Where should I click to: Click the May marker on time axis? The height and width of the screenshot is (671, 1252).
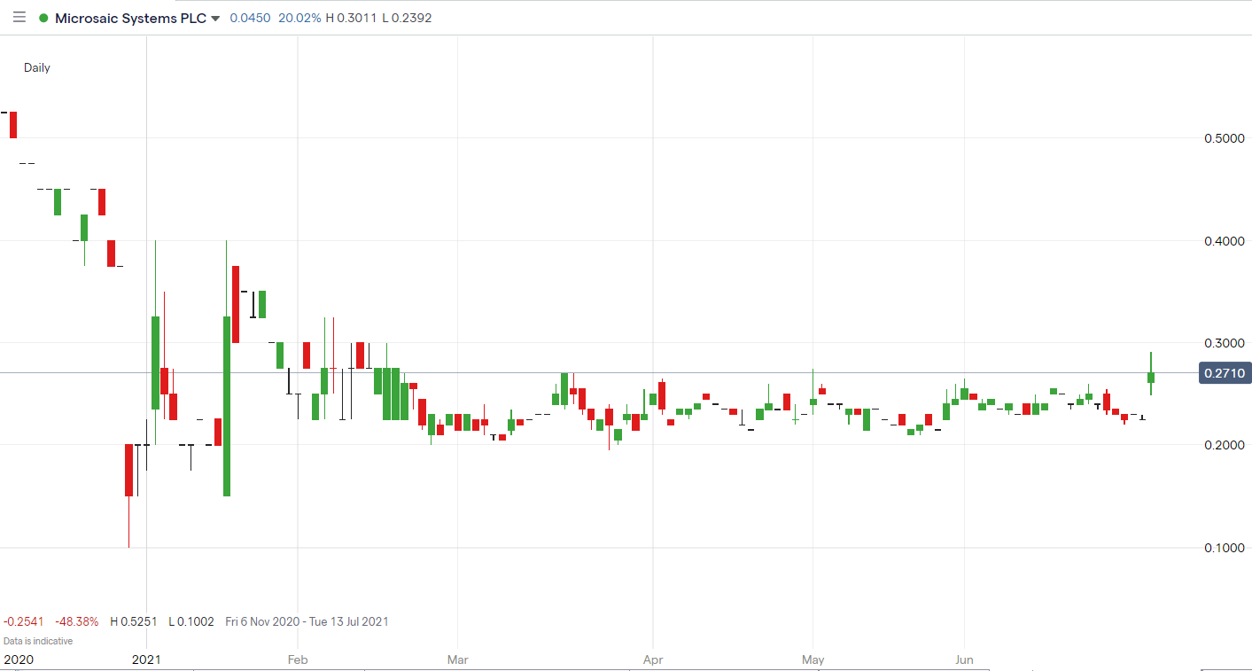tap(813, 659)
